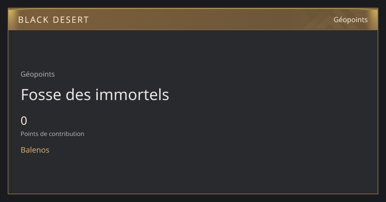Select the Géopoints breadcrumb above the title

pyautogui.click(x=38, y=74)
